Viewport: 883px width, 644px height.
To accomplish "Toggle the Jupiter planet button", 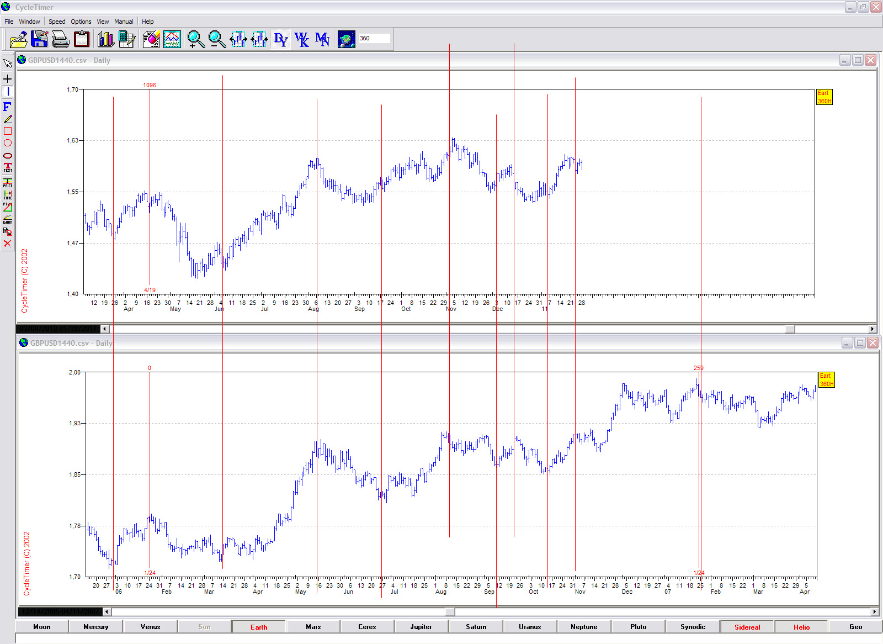I will (x=421, y=627).
